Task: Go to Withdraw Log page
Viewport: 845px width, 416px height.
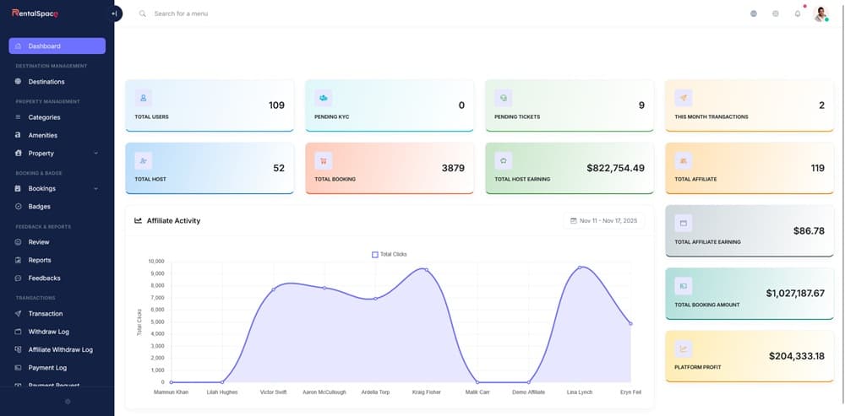Action: [x=48, y=332]
